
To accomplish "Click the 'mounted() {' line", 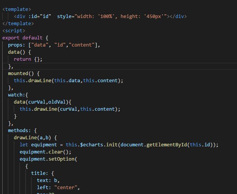I will tap(24, 74).
